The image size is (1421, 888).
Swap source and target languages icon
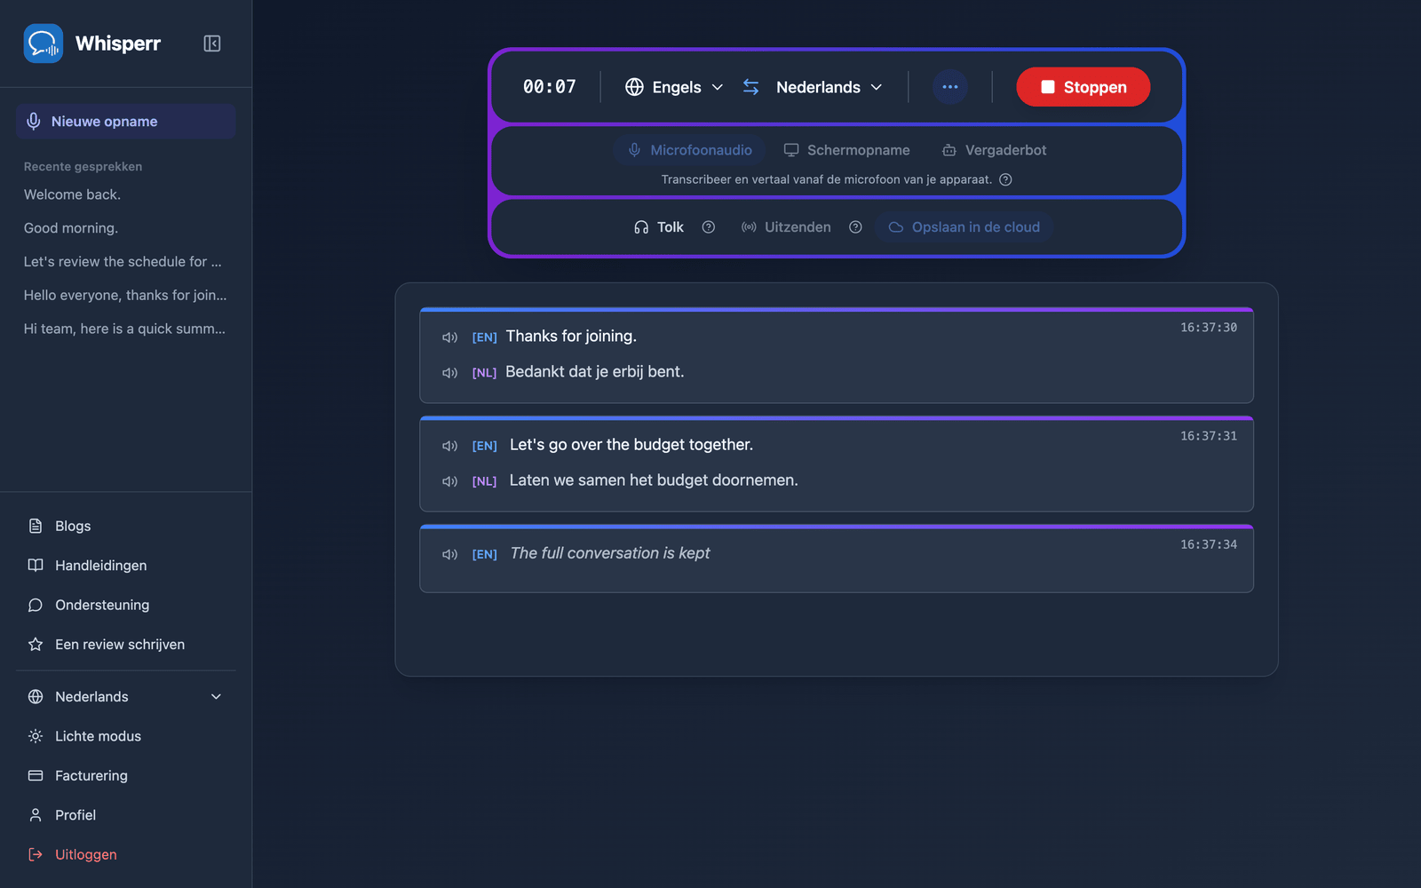pyautogui.click(x=750, y=87)
